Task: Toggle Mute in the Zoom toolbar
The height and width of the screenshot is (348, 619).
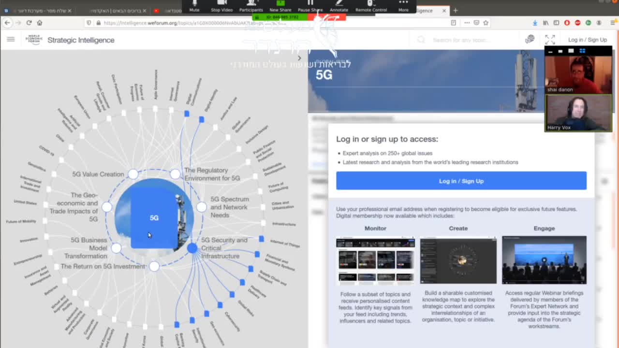Action: click(x=194, y=6)
